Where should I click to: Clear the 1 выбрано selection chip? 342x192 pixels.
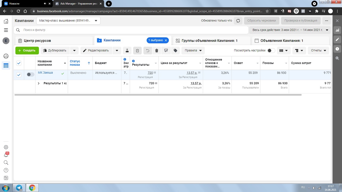[x=166, y=40]
